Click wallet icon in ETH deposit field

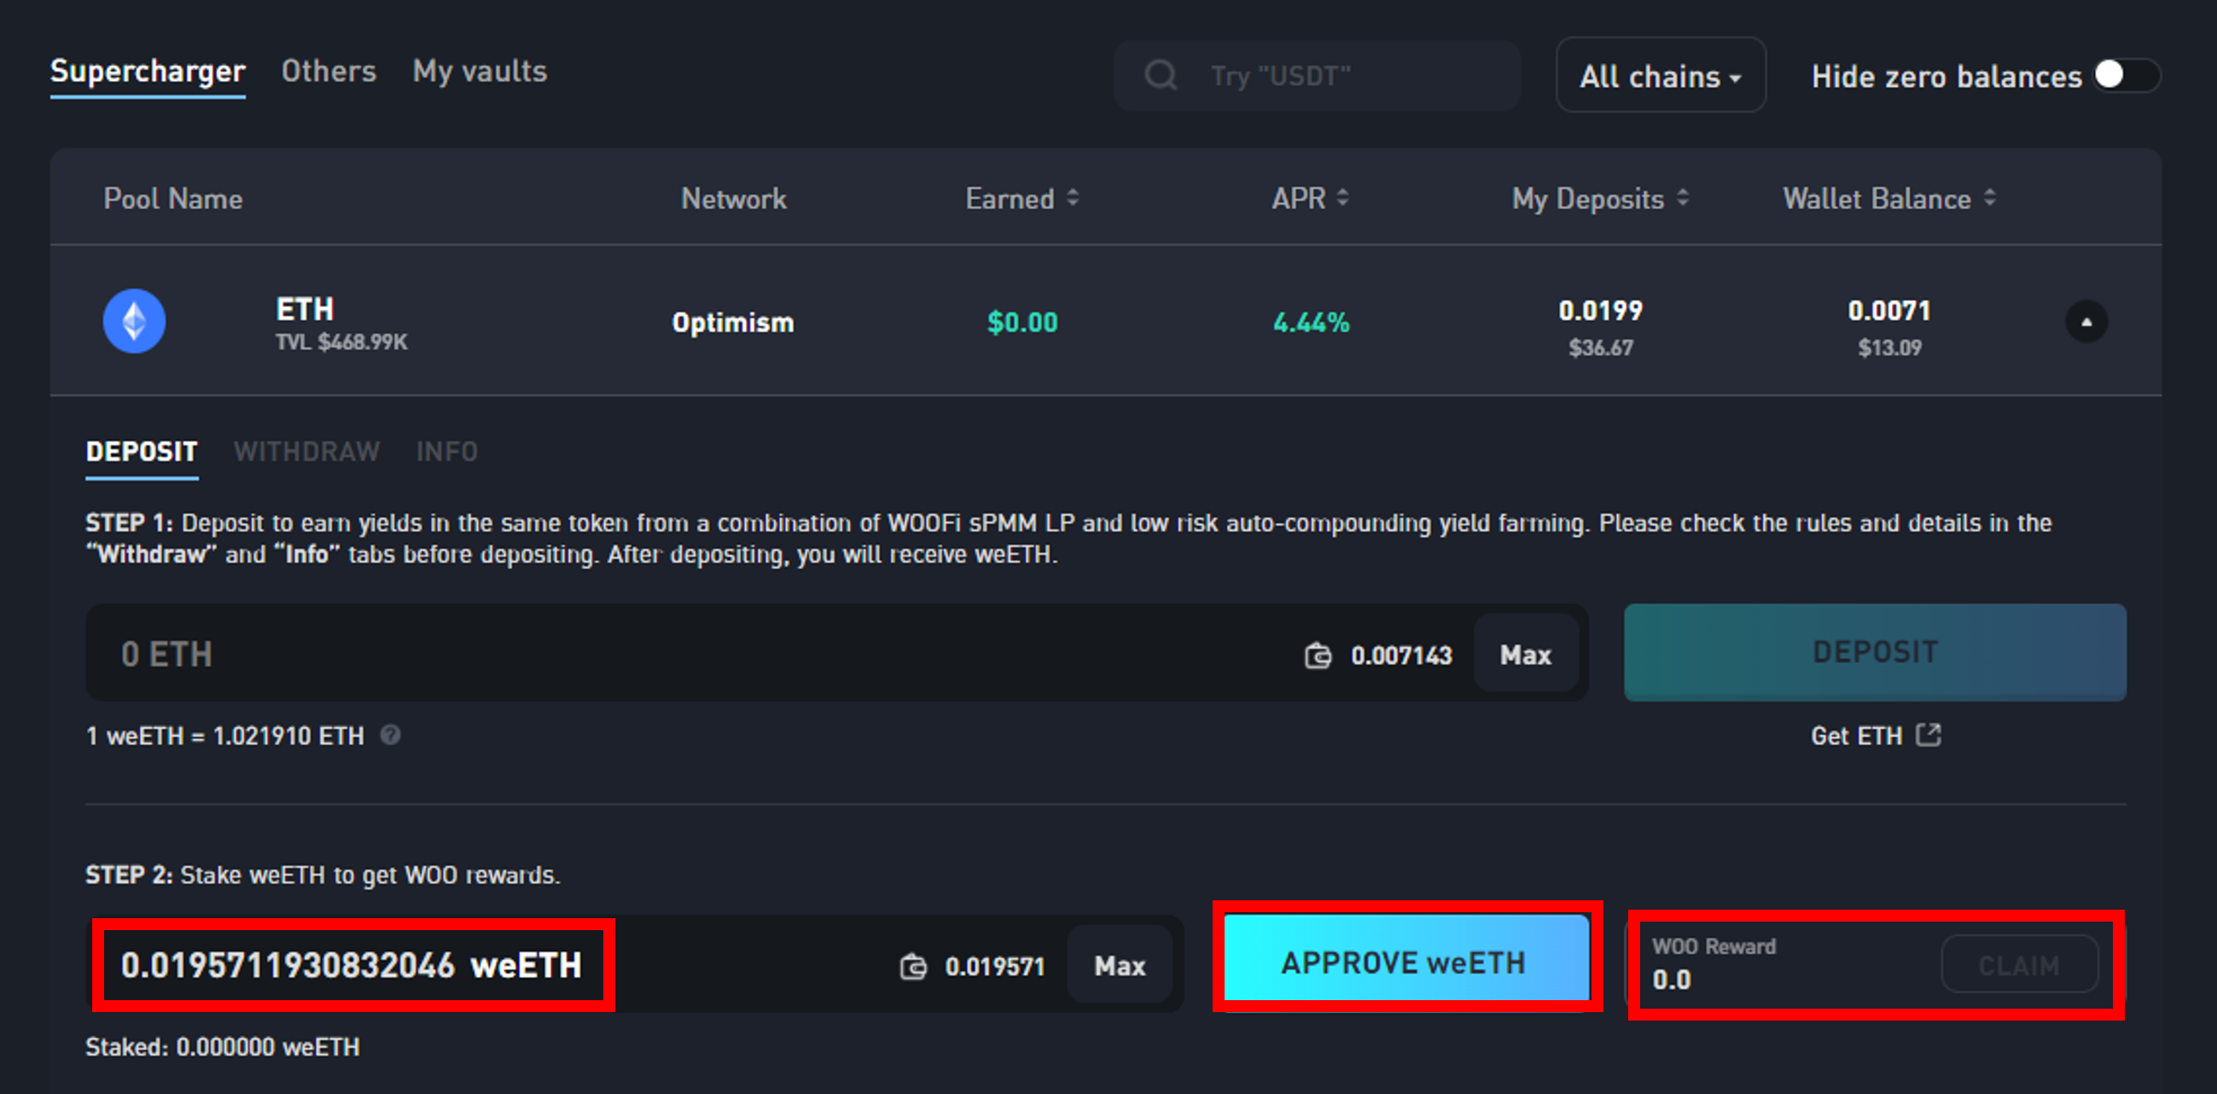coord(1318,656)
